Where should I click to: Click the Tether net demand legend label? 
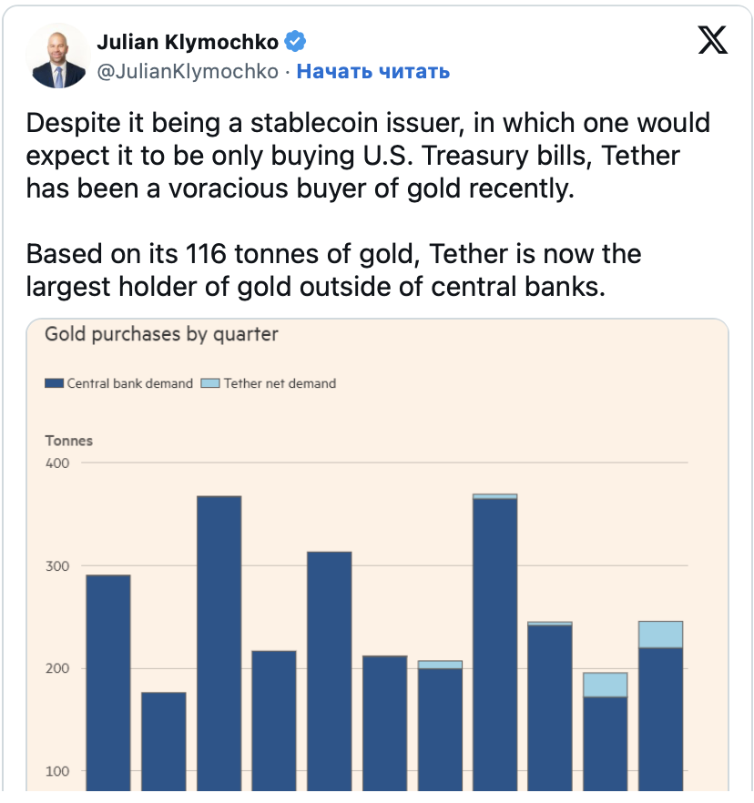pos(280,383)
